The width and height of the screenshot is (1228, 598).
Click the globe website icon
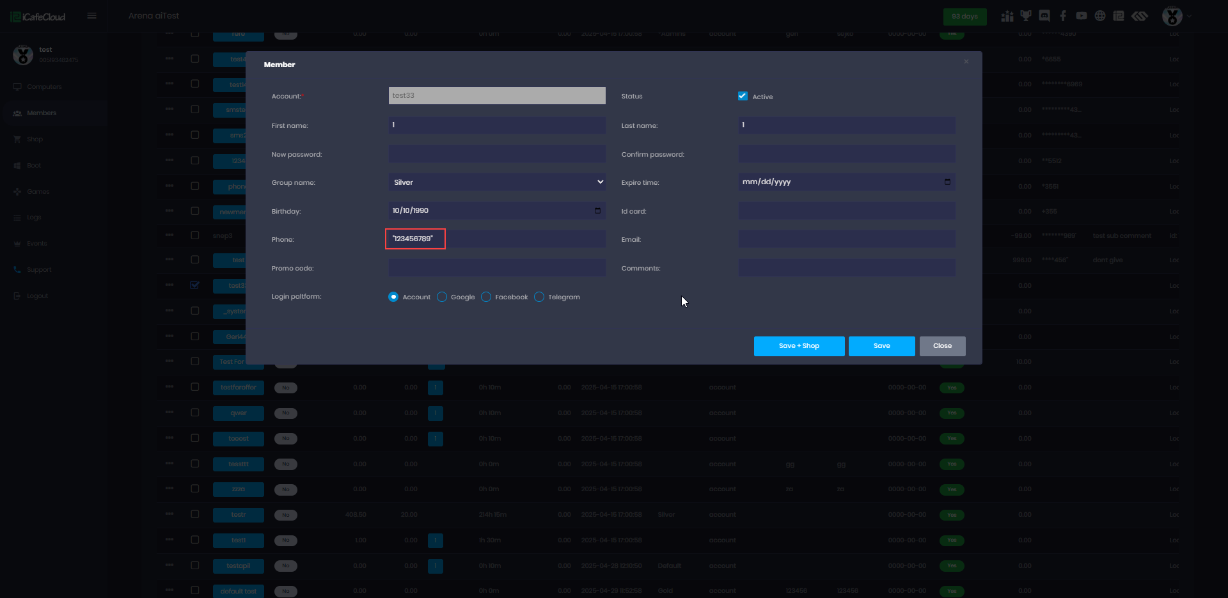(x=1100, y=16)
